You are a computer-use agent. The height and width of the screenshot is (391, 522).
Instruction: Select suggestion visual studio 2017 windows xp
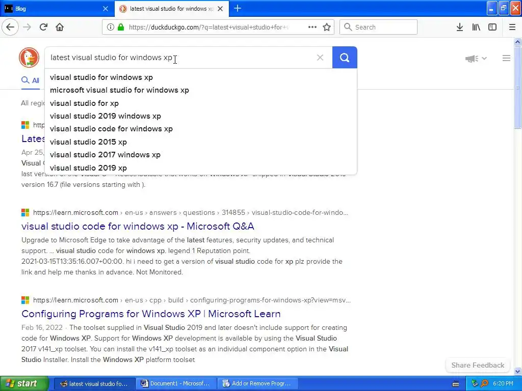pyautogui.click(x=201, y=155)
